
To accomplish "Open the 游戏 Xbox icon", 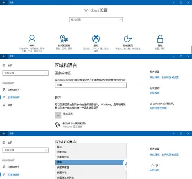I will 96,39.
